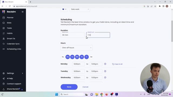Open the Planner page in sidebar
Screen dimensions: 173x97
[x=10, y=18]
